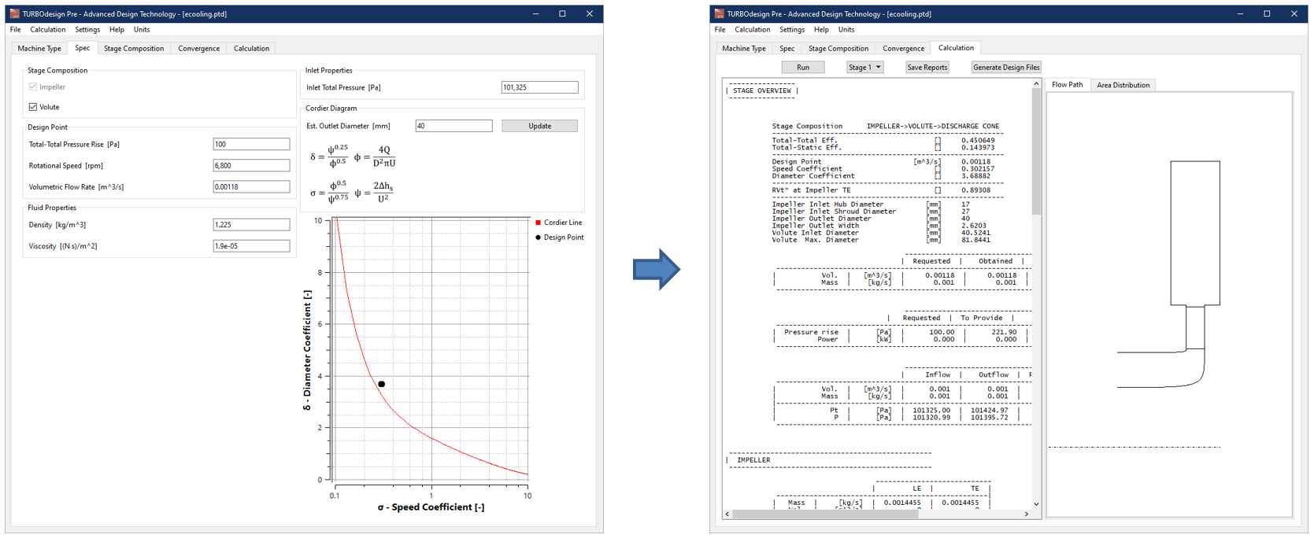Click the TURBOdesign app icon in left window

tap(14, 13)
